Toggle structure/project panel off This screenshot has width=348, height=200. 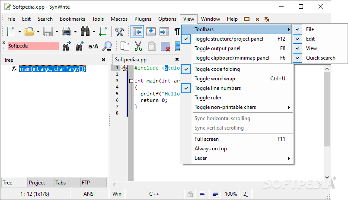(x=236, y=39)
